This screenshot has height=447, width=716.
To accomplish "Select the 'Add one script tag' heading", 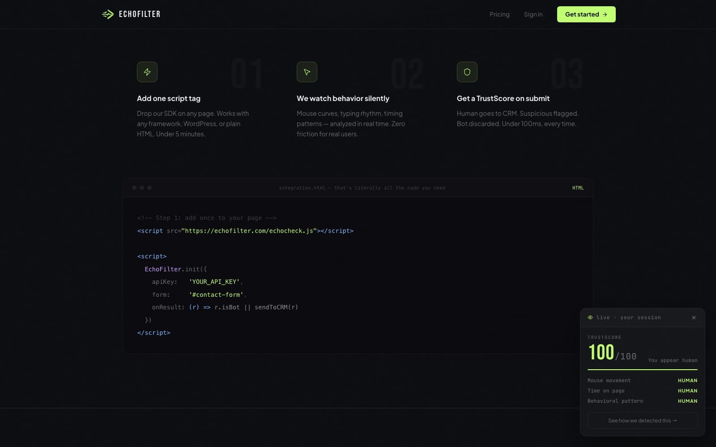I will coord(169,98).
